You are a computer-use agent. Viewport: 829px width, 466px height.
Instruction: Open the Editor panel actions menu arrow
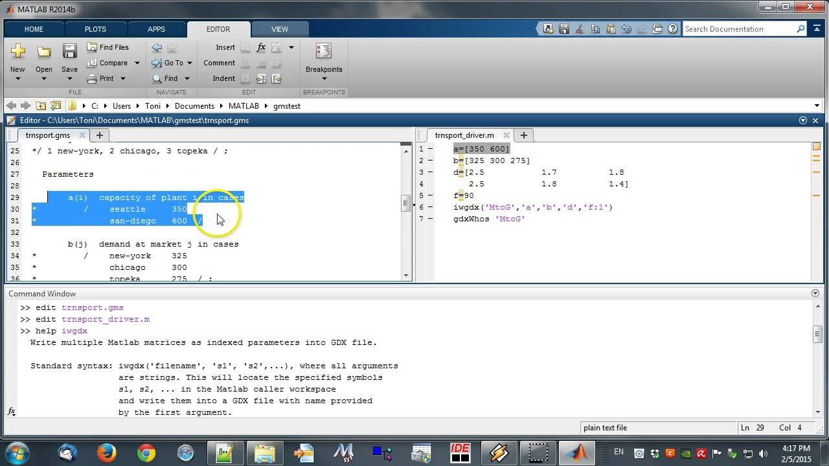click(803, 120)
